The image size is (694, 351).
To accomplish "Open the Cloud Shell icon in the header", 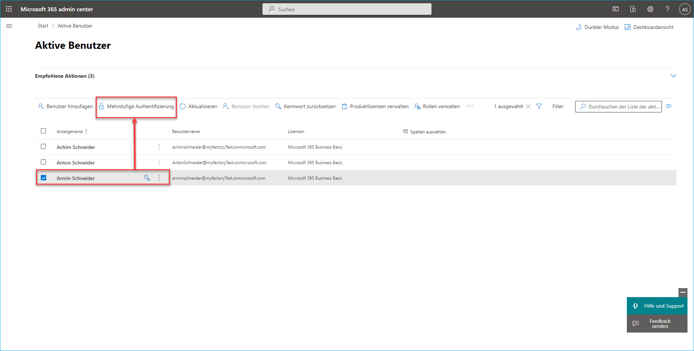I will tap(616, 9).
